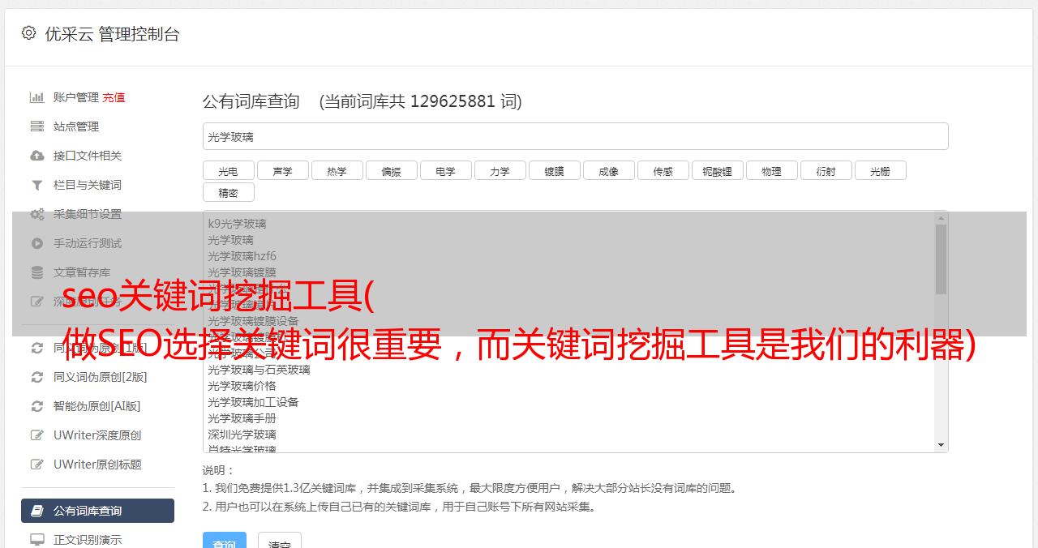This screenshot has height=548, width=1038.
Task: Select 光学玻璃与石英玻璃 in the results list
Action: tap(259, 370)
